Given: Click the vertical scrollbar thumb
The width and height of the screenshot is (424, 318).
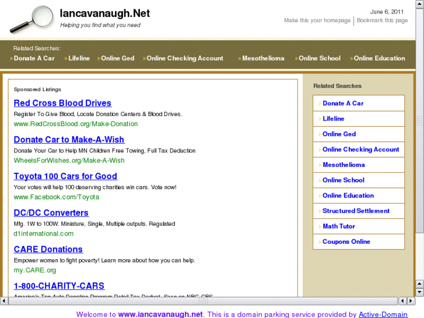Looking at the screenshot, I should [x=420, y=121].
